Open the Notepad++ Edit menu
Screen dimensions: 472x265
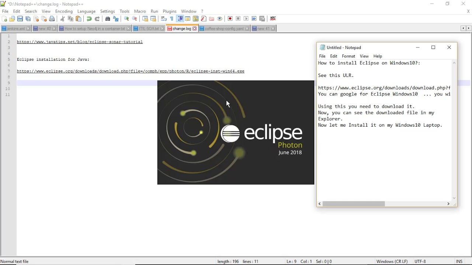click(17, 11)
